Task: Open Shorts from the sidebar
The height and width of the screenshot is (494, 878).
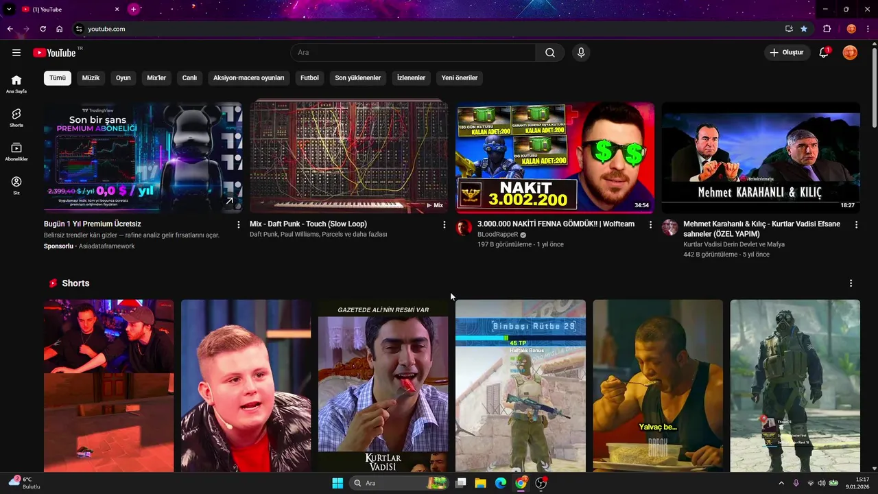Action: [x=16, y=118]
